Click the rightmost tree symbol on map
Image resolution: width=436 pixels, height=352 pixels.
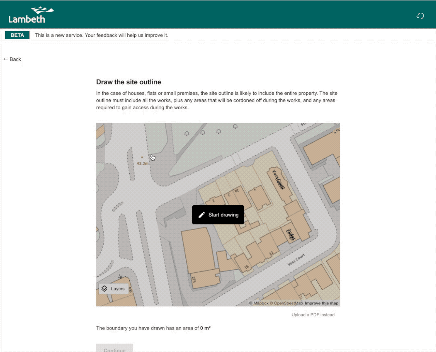(235, 126)
